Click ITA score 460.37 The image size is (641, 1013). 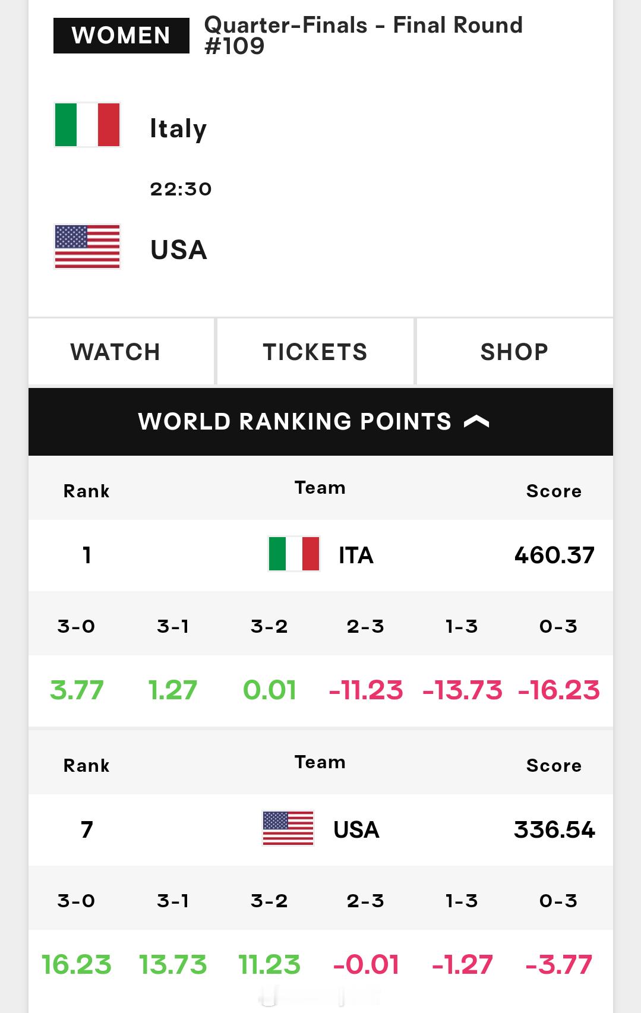[x=554, y=556]
